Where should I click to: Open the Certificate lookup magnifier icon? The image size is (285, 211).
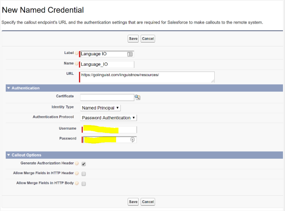pyautogui.click(x=137, y=97)
